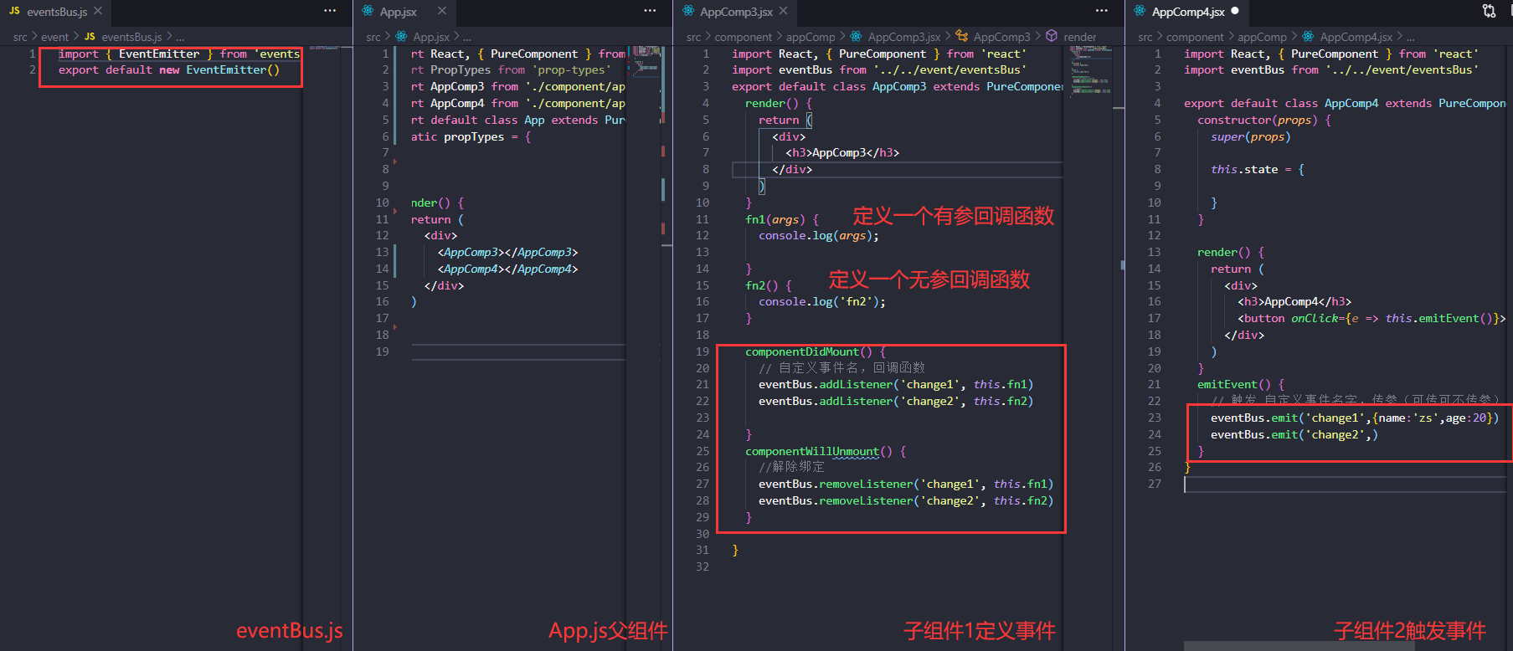1513x651 pixels.
Task: Click 'emitEvent()' definition in AppComp4.jsx
Action: (1234, 384)
